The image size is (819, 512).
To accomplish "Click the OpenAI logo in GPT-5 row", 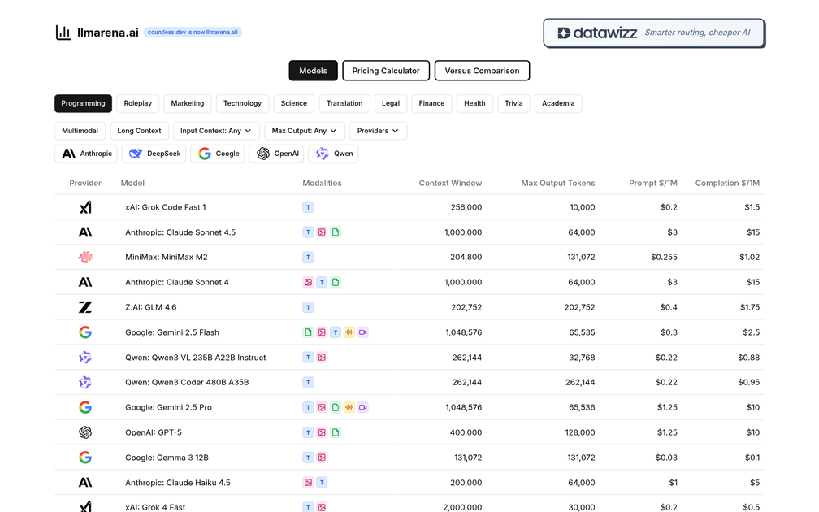I will tap(85, 432).
